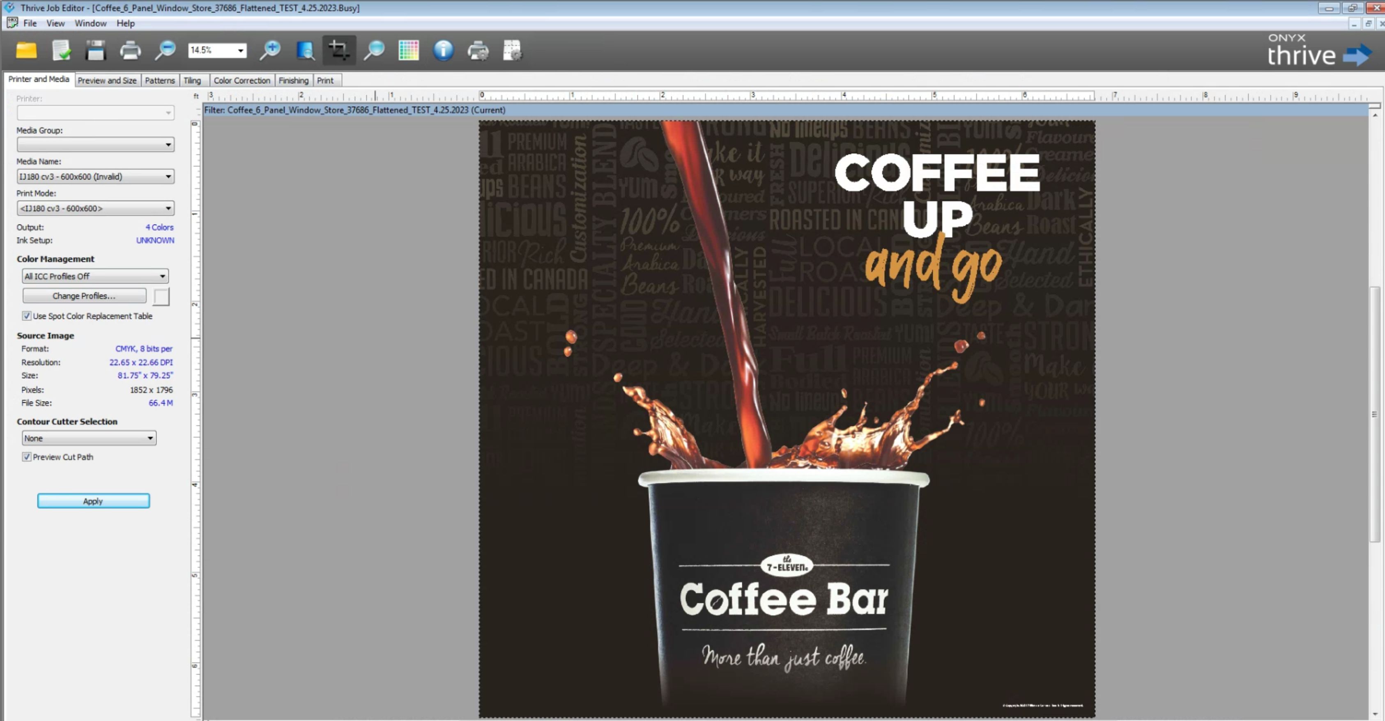Viewport: 1385px width, 721px height.
Task: Switch to the Patterns tab
Action: [x=160, y=80]
